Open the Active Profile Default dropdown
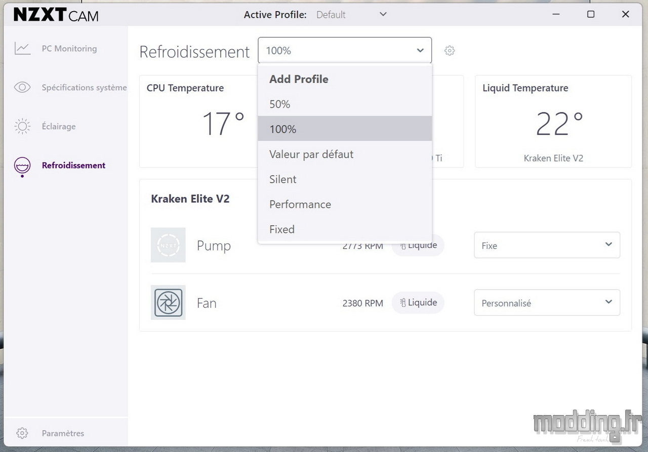The width and height of the screenshot is (648, 452). coord(351,15)
